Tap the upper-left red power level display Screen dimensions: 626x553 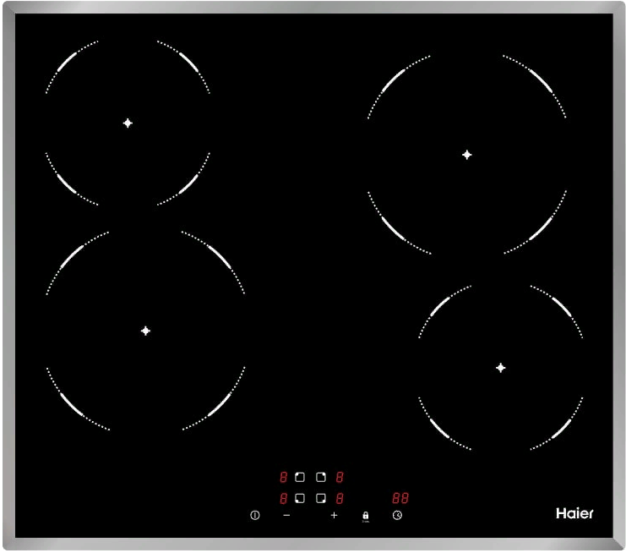284,478
